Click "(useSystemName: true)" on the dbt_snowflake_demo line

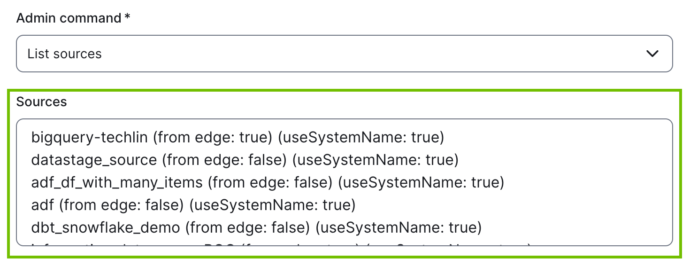tap(398, 227)
